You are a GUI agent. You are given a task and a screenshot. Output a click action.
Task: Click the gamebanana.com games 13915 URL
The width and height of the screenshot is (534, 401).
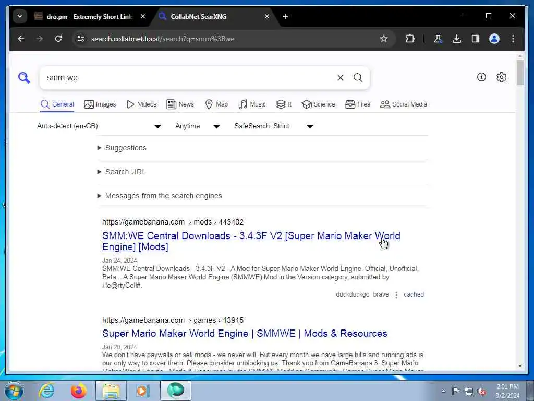click(x=173, y=320)
